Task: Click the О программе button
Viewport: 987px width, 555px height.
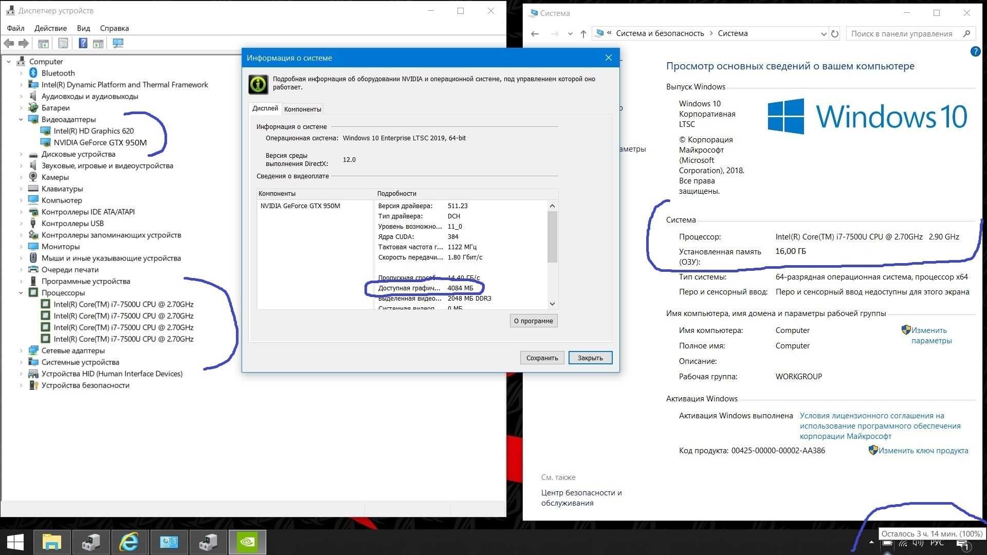Action: click(534, 321)
